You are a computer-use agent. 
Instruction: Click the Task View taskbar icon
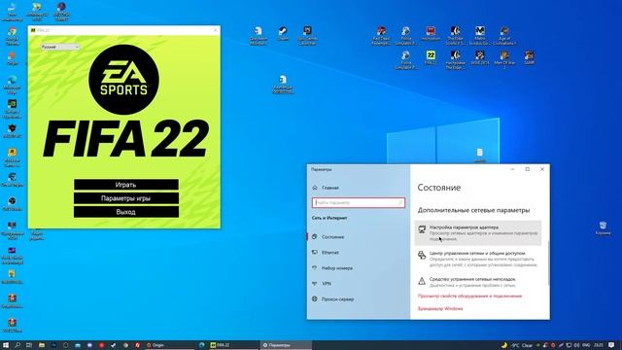click(29, 345)
